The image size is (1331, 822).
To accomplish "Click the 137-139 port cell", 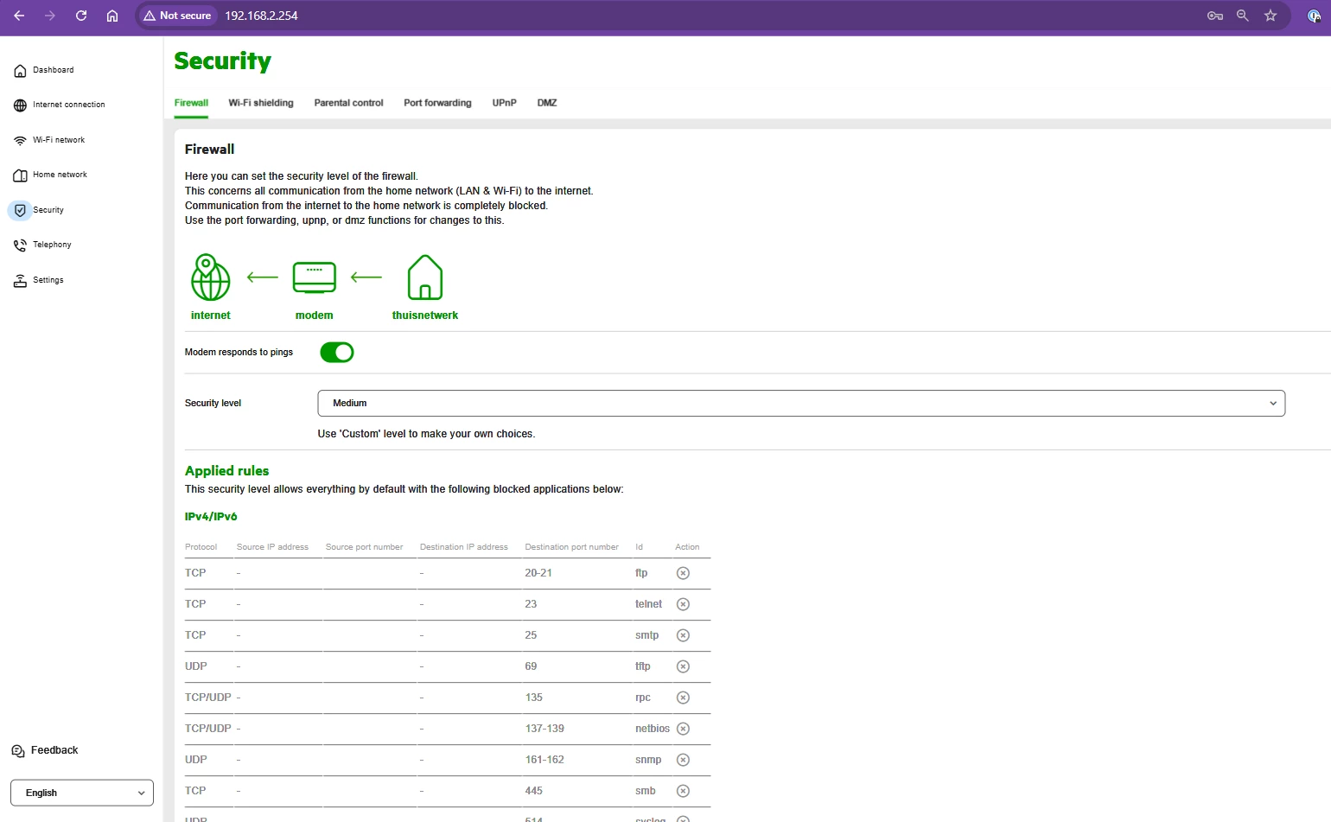I will point(544,729).
